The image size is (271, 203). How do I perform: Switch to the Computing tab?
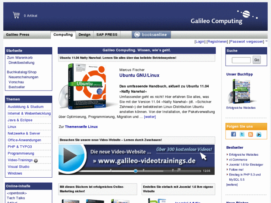click(x=63, y=35)
